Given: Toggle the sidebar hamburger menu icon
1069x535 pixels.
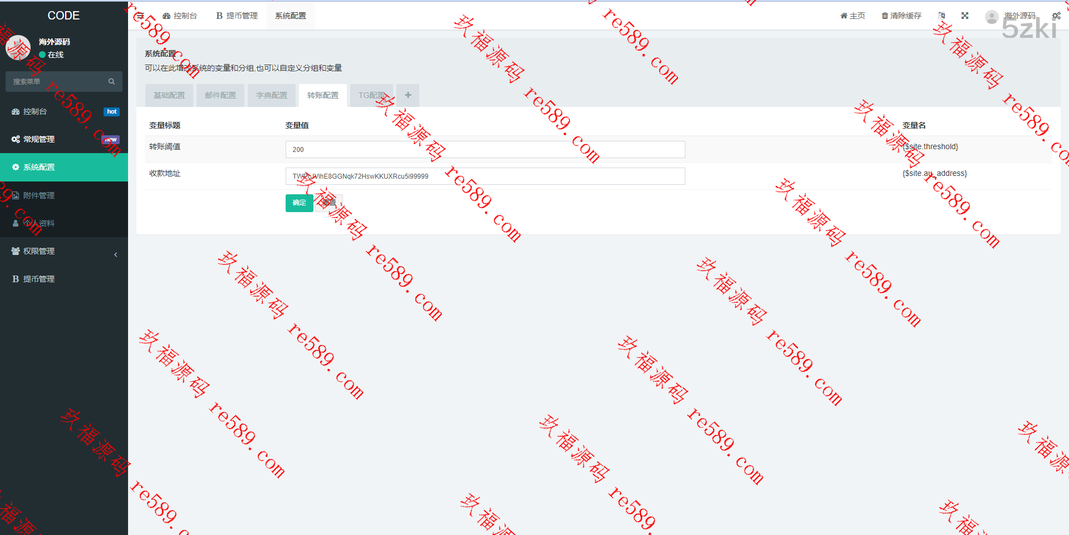Looking at the screenshot, I should [140, 16].
